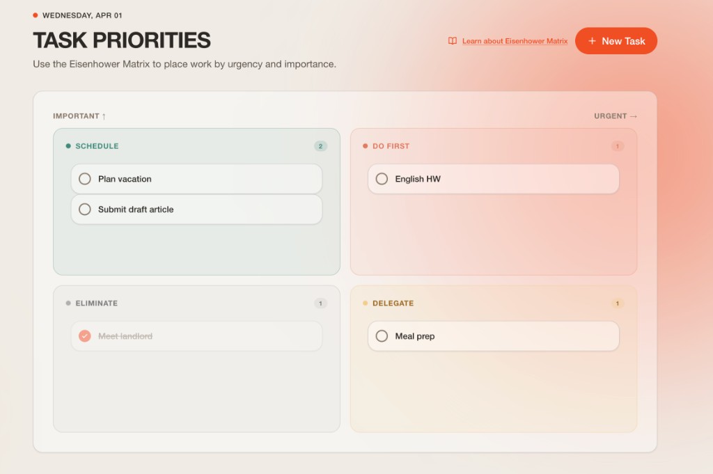Click the Schedule task count badge

[320, 146]
